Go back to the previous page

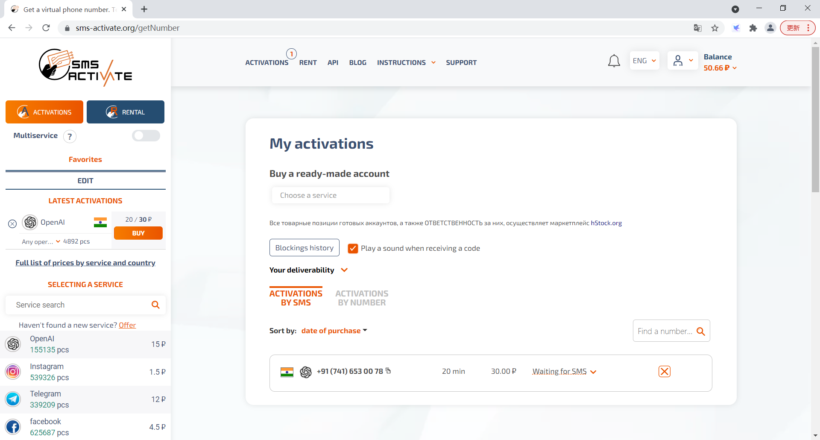pyautogui.click(x=12, y=28)
